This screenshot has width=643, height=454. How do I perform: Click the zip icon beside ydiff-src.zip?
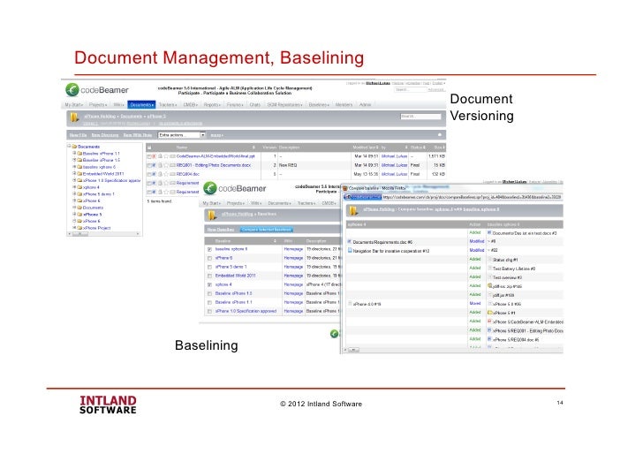tap(489, 286)
